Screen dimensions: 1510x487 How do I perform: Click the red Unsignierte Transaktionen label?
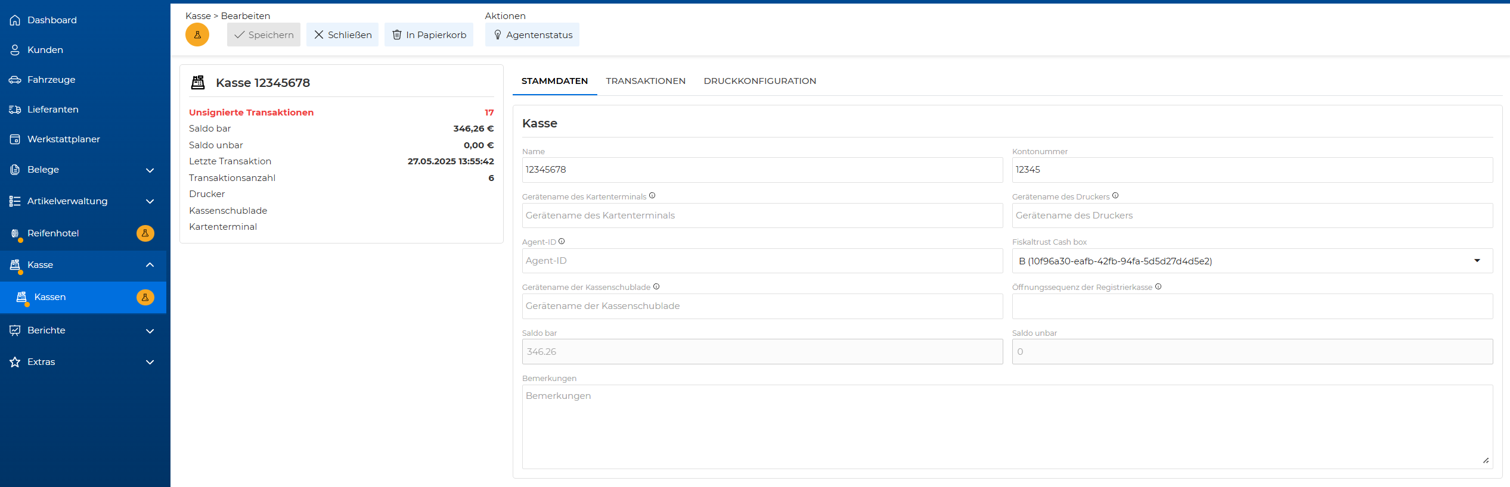[251, 113]
